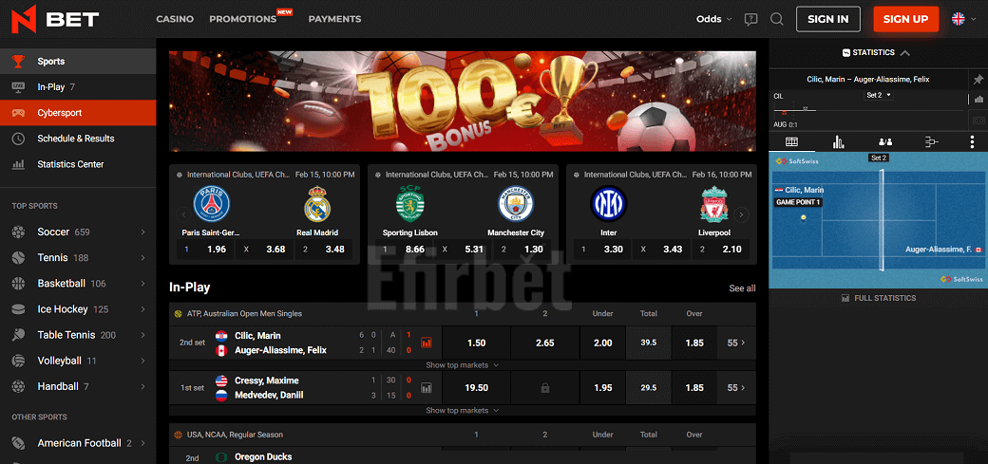This screenshot has width=988, height=464.
Task: Select Cilic win odds 1.50
Action: tap(476, 343)
